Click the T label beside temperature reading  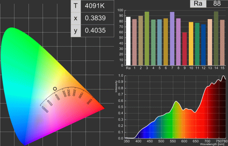76,6
